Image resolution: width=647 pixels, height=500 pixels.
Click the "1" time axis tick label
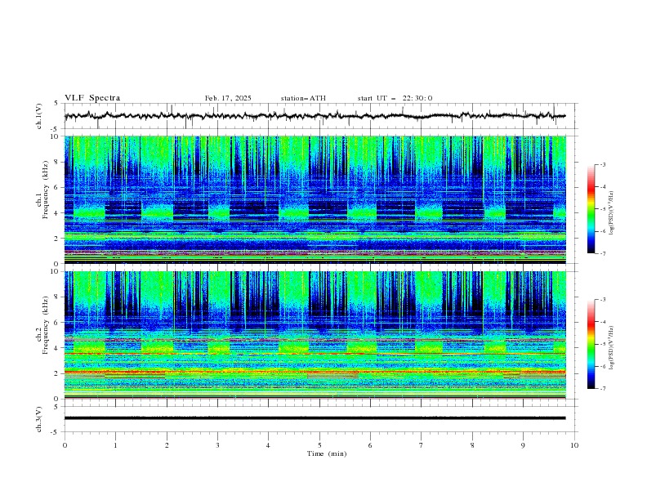115,445
